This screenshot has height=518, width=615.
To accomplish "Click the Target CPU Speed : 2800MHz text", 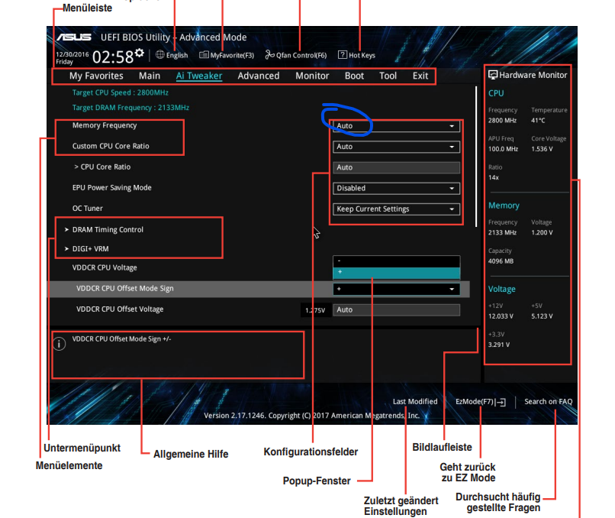I will click(x=120, y=92).
